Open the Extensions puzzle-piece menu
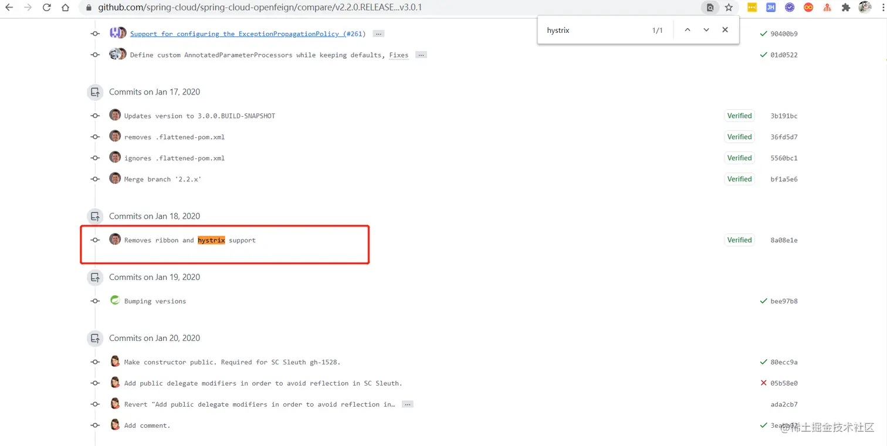 846,8
